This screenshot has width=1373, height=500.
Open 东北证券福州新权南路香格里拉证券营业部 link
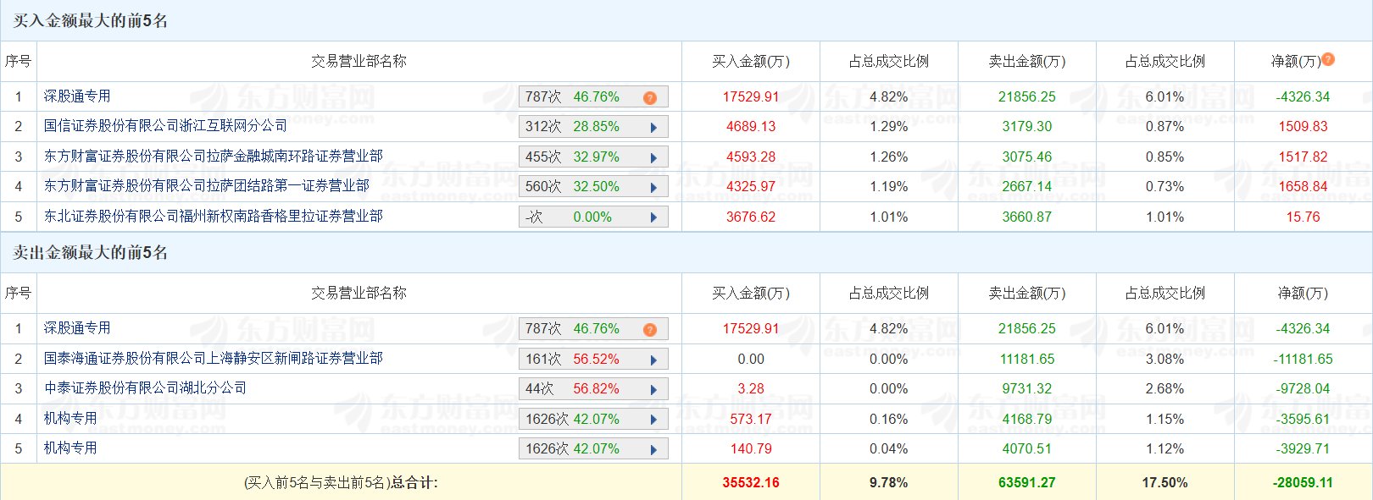point(213,217)
